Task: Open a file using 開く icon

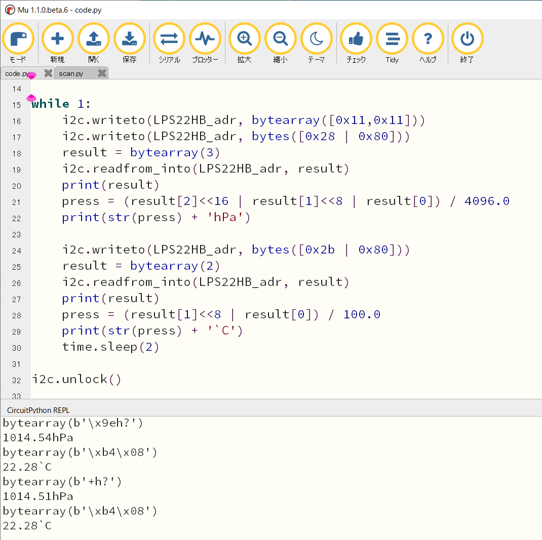Action: (x=94, y=38)
